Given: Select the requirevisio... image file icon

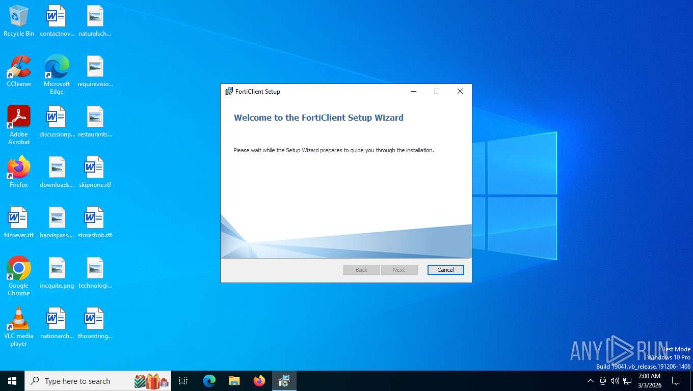Looking at the screenshot, I should pyautogui.click(x=95, y=72).
